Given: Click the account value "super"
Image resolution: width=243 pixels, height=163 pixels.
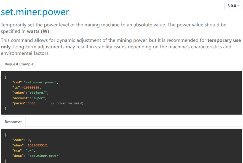Looking at the screenshot, I should point(38,98).
